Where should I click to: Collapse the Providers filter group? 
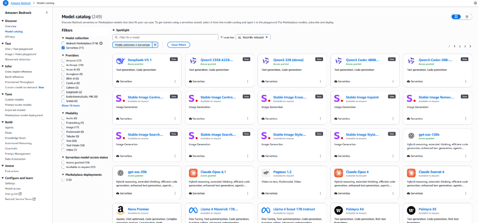click(x=62, y=55)
